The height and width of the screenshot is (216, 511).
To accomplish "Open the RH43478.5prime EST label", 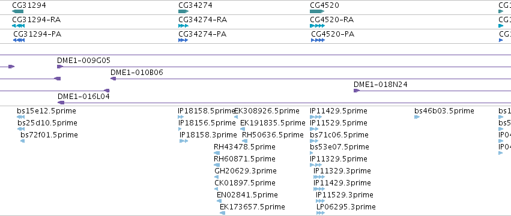I will point(244,147).
